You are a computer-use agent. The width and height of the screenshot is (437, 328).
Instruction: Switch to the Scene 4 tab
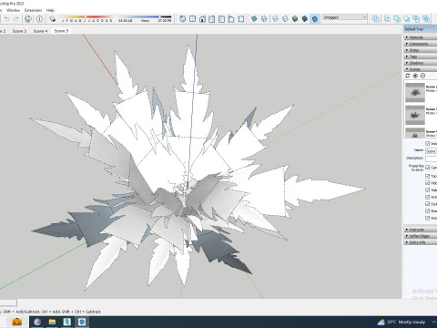(x=40, y=31)
